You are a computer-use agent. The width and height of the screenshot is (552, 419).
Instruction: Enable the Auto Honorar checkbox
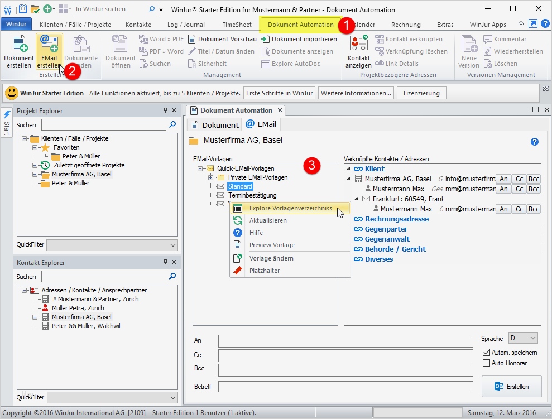pos(486,363)
